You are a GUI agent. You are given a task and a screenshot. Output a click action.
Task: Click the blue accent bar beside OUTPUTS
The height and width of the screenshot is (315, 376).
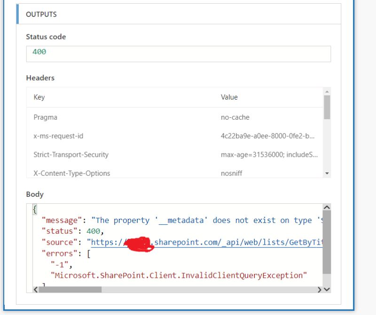(x=17, y=14)
